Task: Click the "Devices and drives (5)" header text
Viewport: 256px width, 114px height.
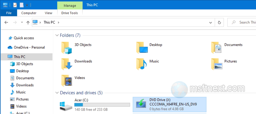Action: point(81,93)
